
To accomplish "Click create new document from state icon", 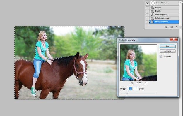I will click(x=166, y=27).
